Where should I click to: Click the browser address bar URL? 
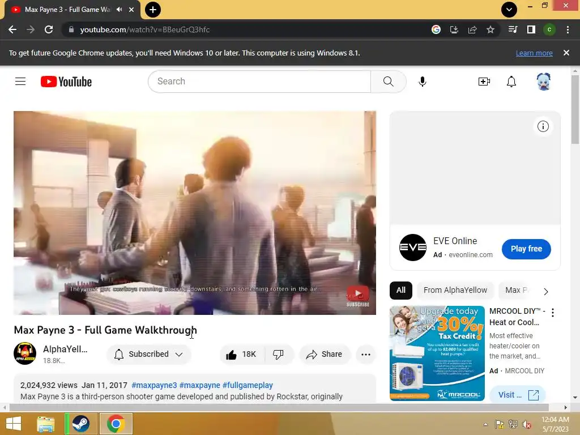pos(145,29)
